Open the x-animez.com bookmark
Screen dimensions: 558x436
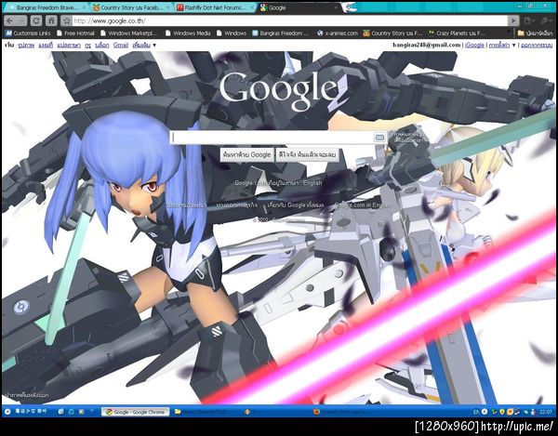click(338, 33)
